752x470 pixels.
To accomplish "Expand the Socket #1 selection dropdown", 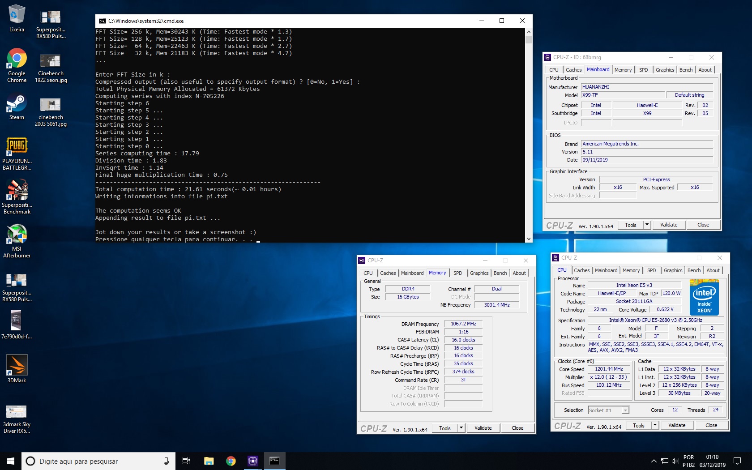I will coord(625,410).
